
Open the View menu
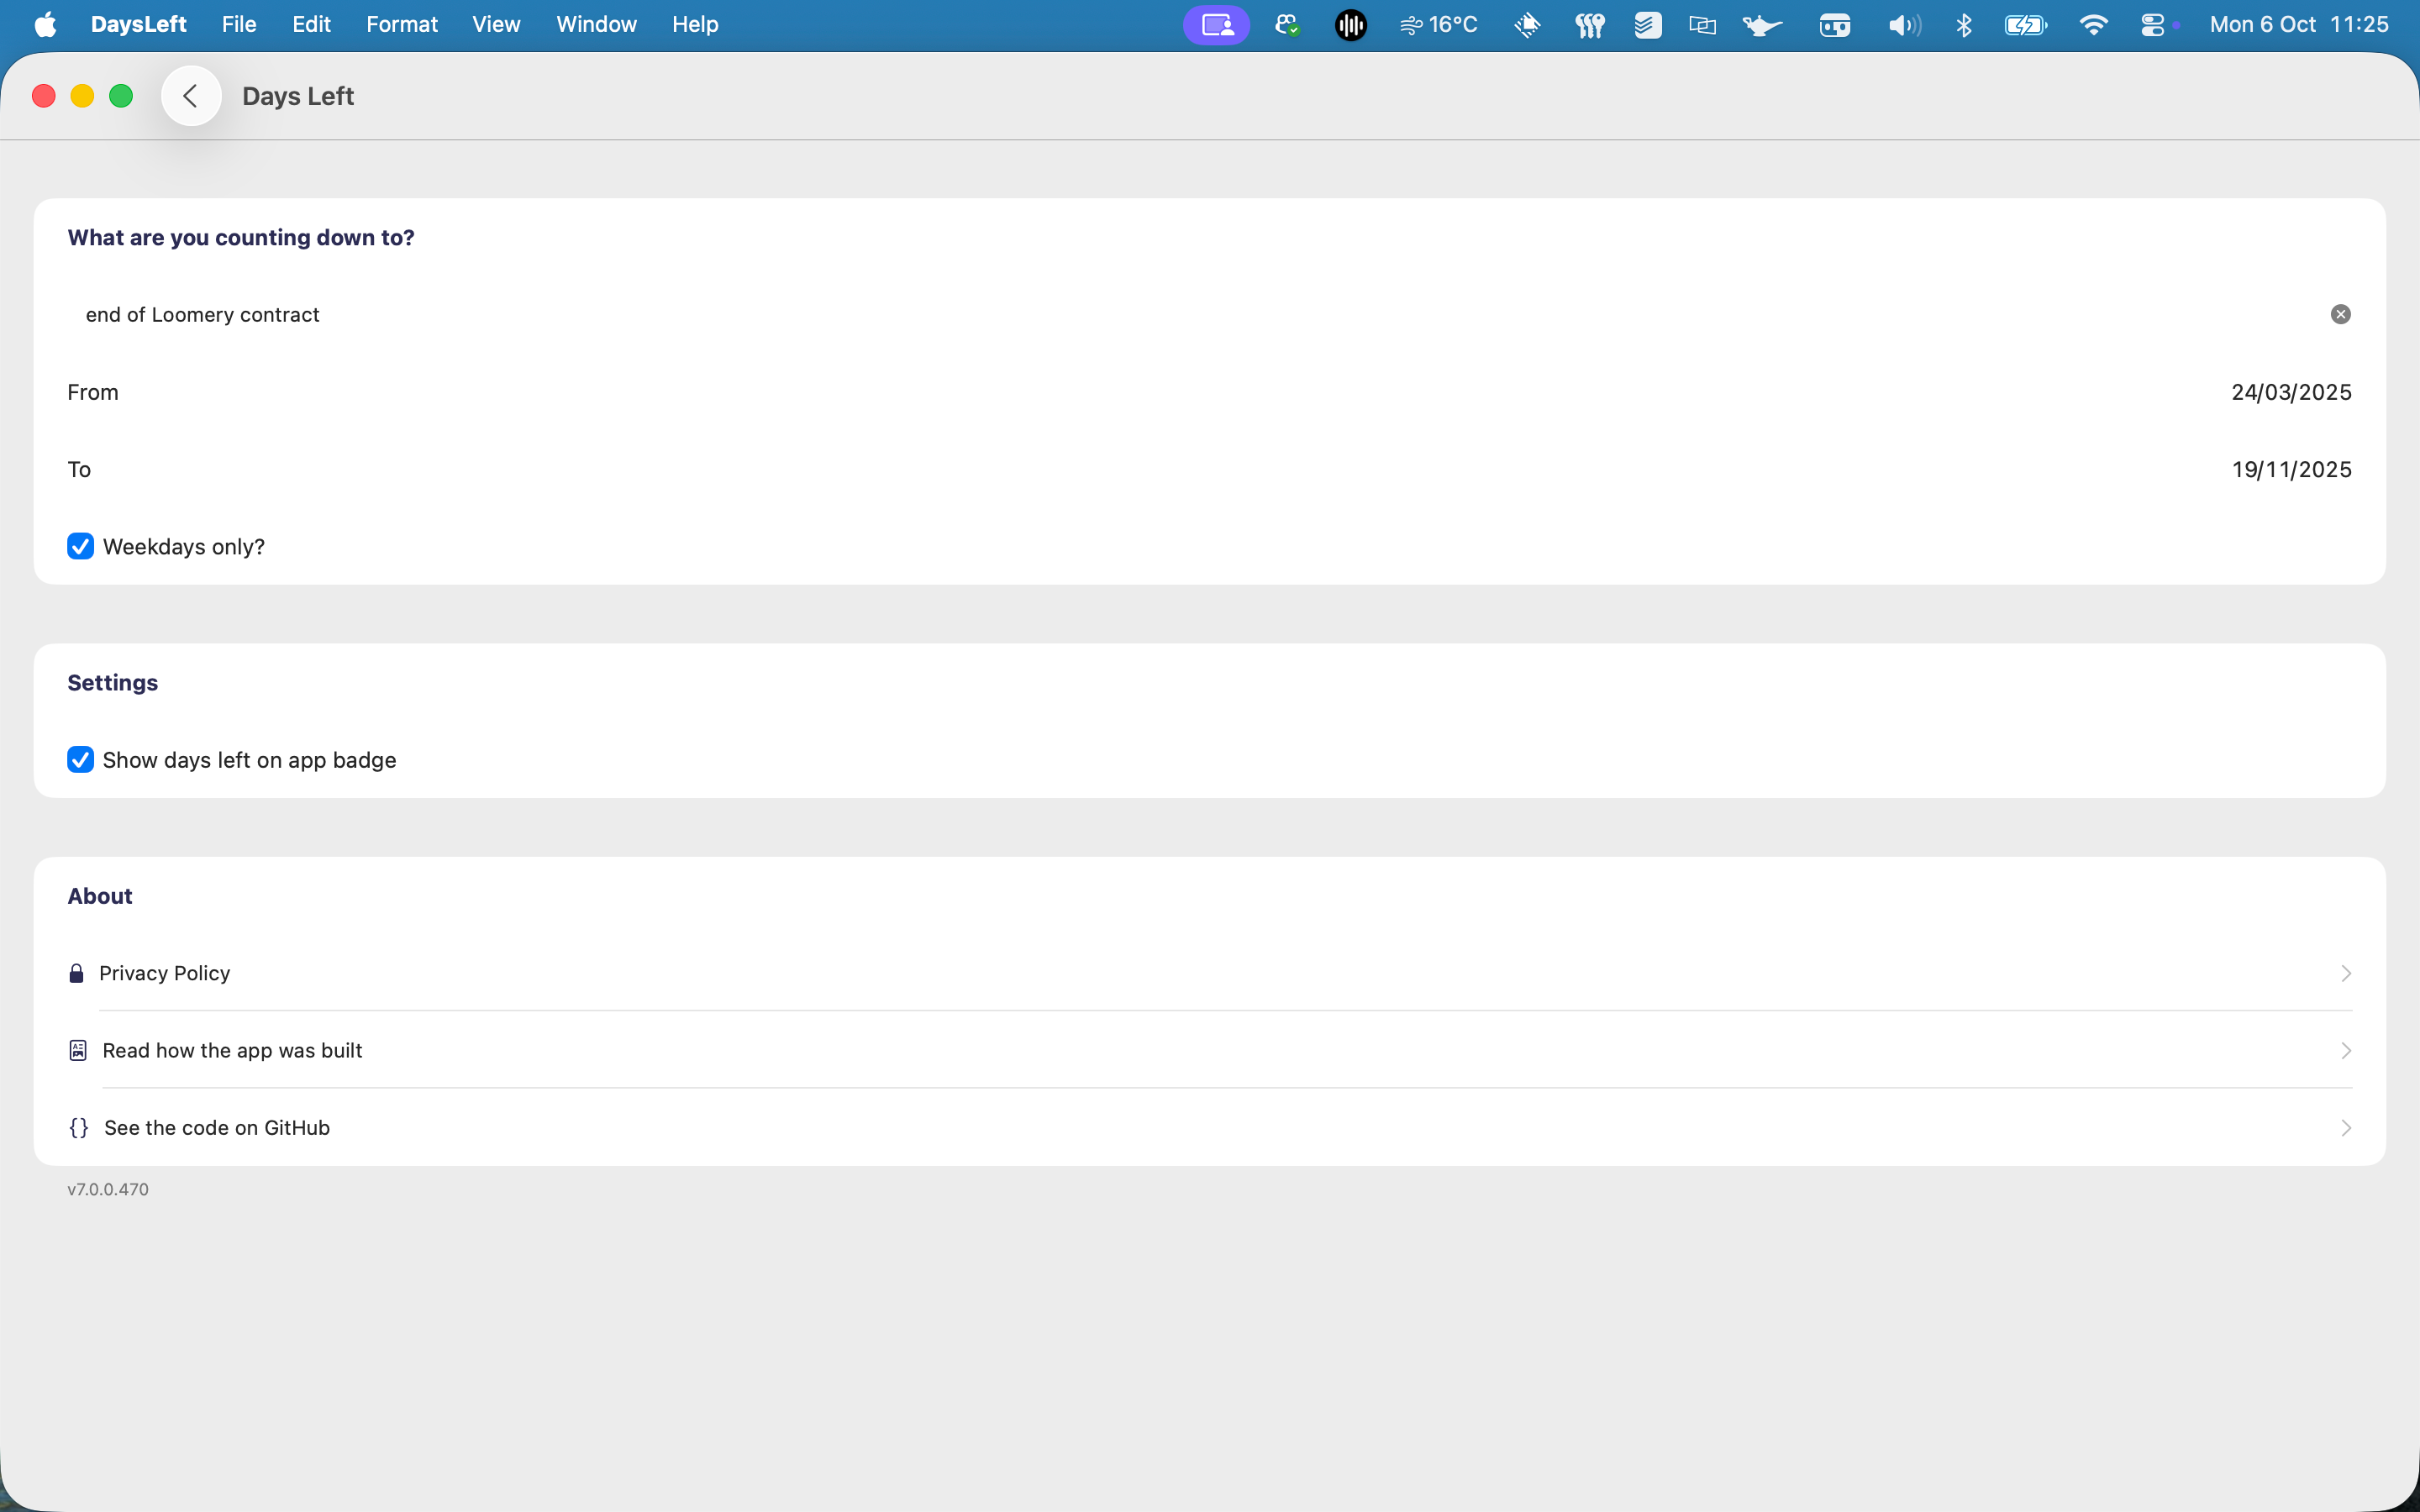pyautogui.click(x=496, y=25)
